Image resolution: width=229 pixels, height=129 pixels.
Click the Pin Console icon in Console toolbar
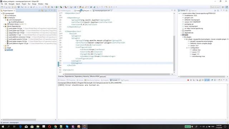click(x=212, y=80)
